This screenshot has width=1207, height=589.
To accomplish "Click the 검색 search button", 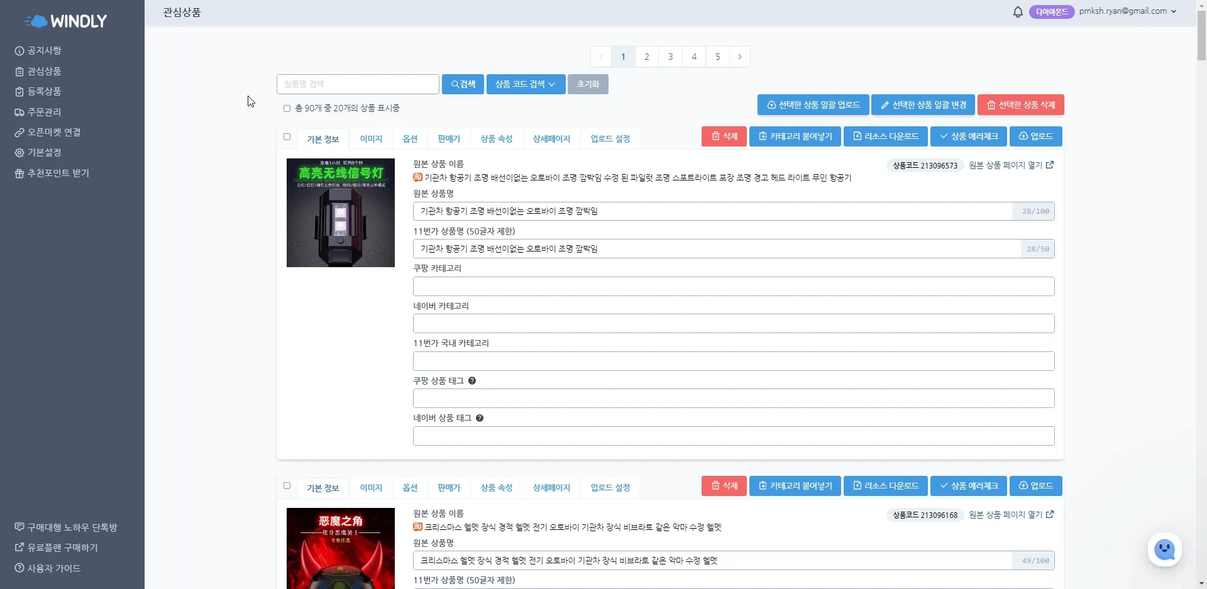I will click(463, 84).
